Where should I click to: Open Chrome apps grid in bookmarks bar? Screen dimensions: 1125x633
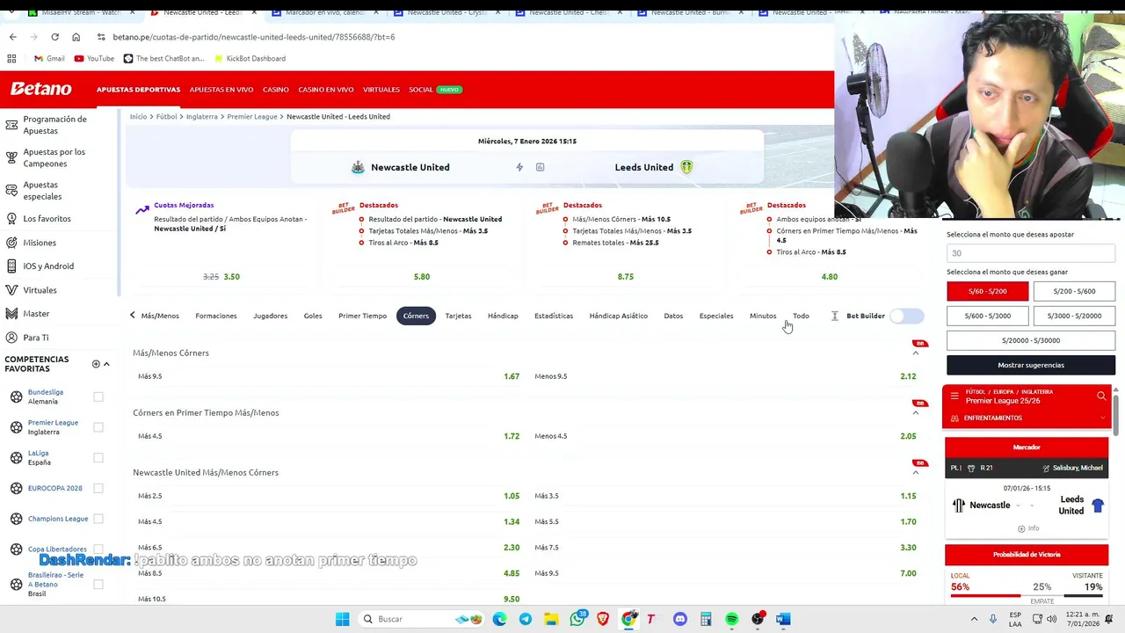(11, 58)
